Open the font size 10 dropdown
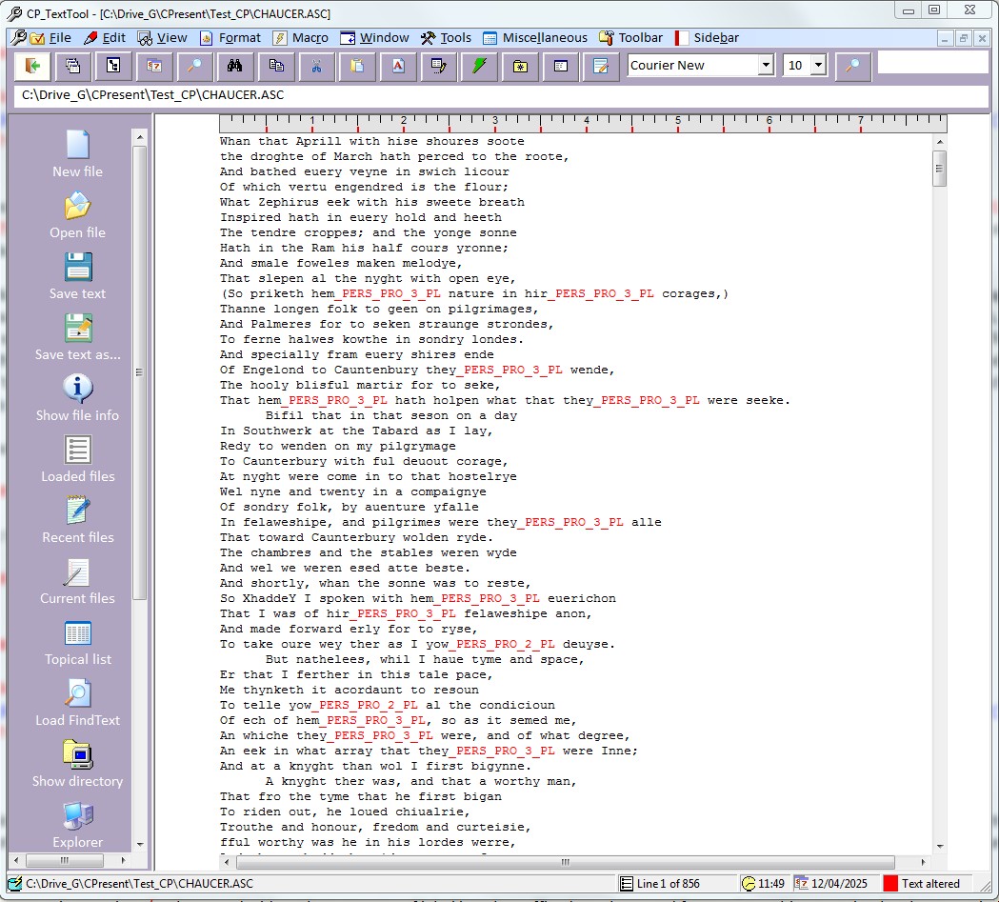Screen dimensions: 999x902 818,66
